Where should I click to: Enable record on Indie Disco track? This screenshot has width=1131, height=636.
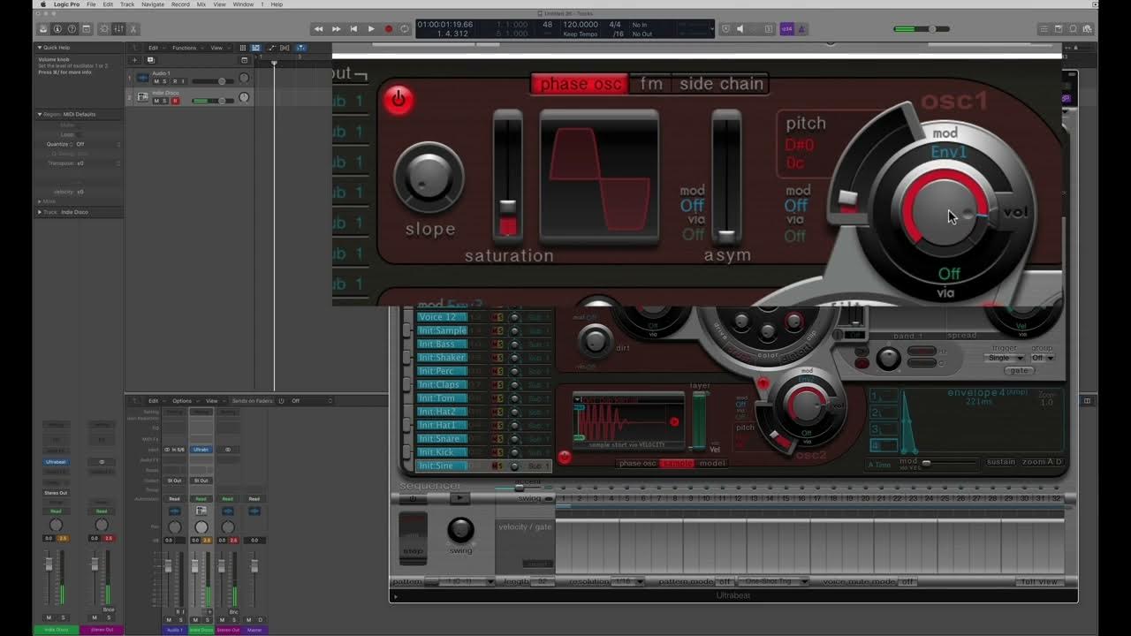pos(175,101)
